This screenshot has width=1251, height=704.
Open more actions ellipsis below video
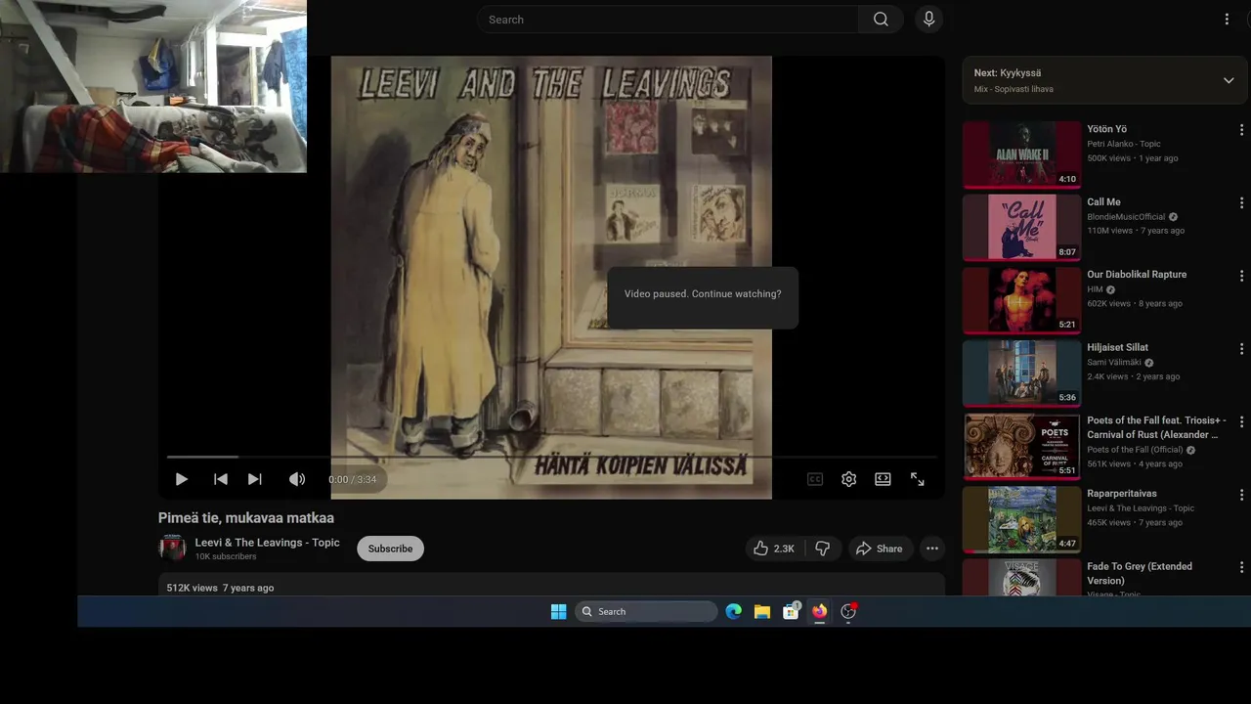[932, 549]
